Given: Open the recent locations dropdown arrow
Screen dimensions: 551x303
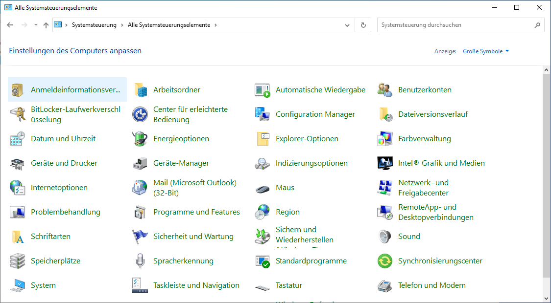Looking at the screenshot, I should (36, 25).
